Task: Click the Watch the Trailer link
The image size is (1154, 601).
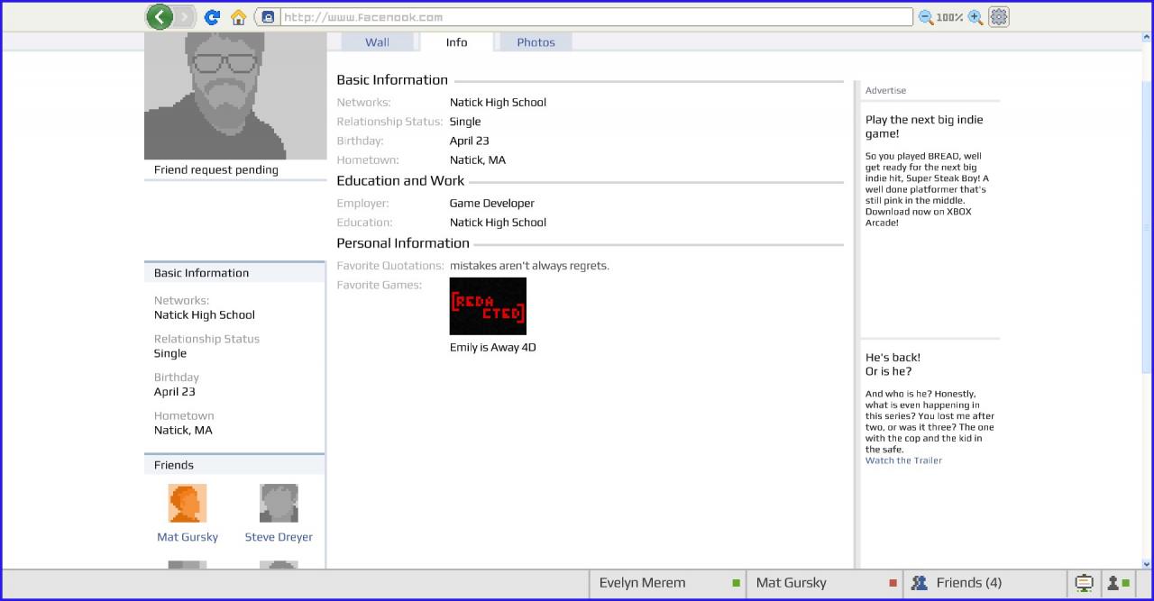Action: click(903, 460)
